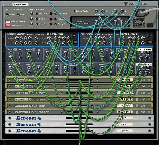This screenshot has width=159, height=145.
Task: Fold the Clean Split Spider Audio device
Action: coord(4,37)
